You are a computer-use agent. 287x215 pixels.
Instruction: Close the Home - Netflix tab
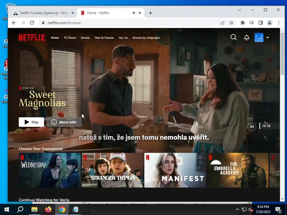pos(140,13)
